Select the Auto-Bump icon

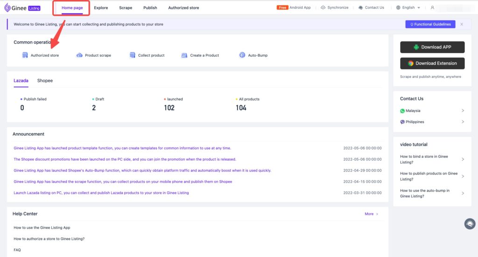coord(242,55)
